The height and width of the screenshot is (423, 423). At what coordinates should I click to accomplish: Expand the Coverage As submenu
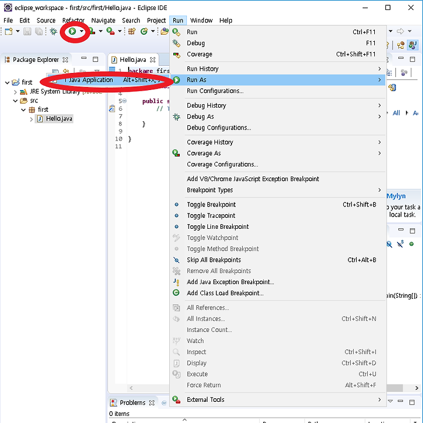coord(277,153)
